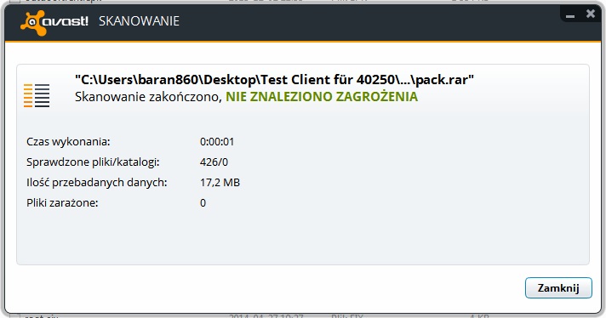Minimize the avast scan window

point(570,15)
